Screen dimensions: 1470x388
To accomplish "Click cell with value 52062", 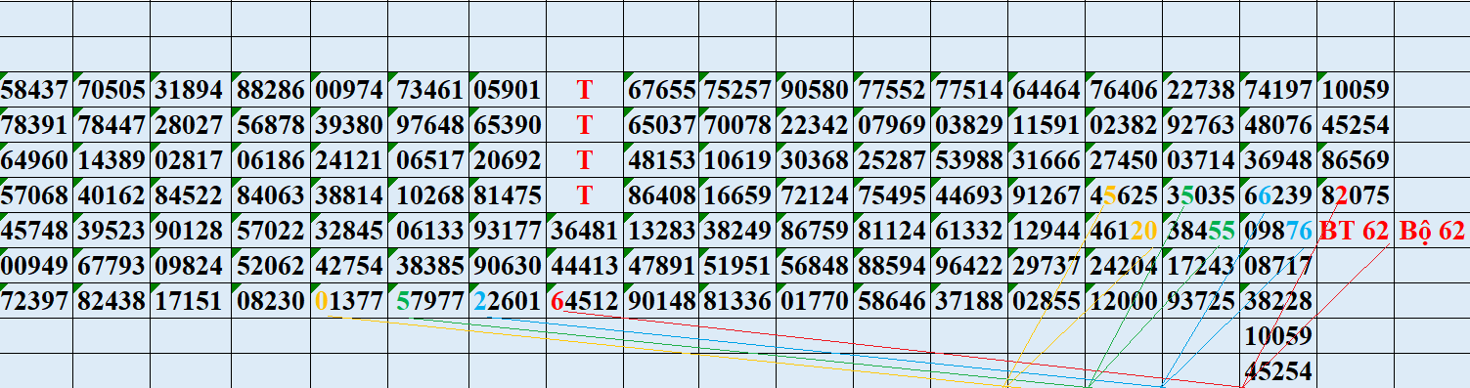I will (x=271, y=265).
